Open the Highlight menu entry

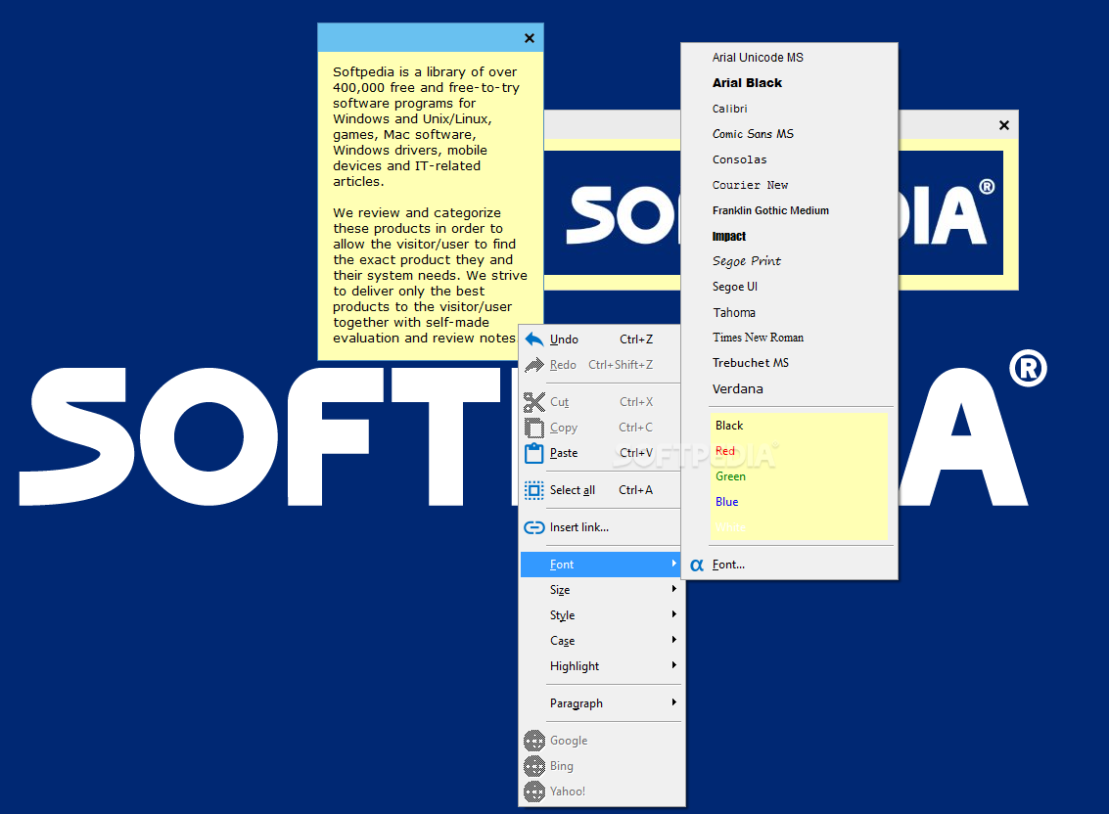point(600,666)
